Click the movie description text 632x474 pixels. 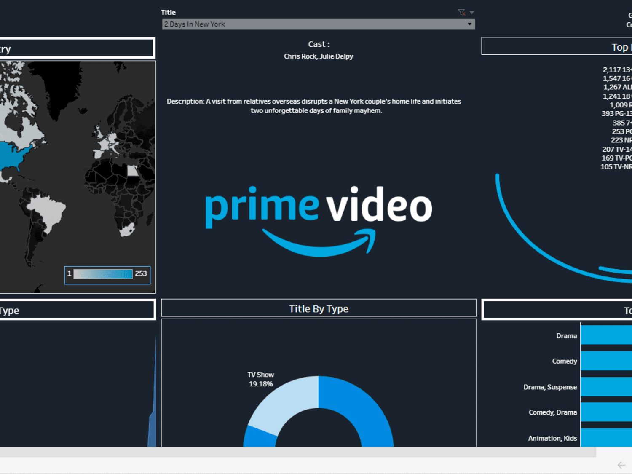coord(314,106)
